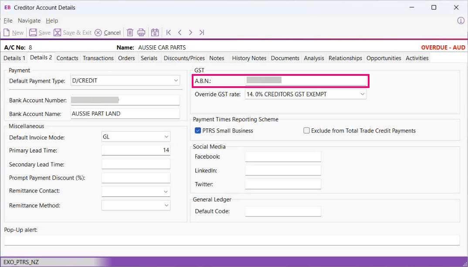Open the Discounts/Prices tab
This screenshot has height=267, width=468.
click(x=184, y=58)
